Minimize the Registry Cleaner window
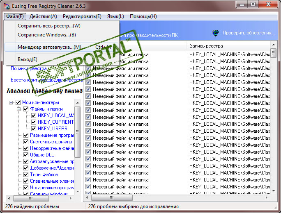 point(242,4)
